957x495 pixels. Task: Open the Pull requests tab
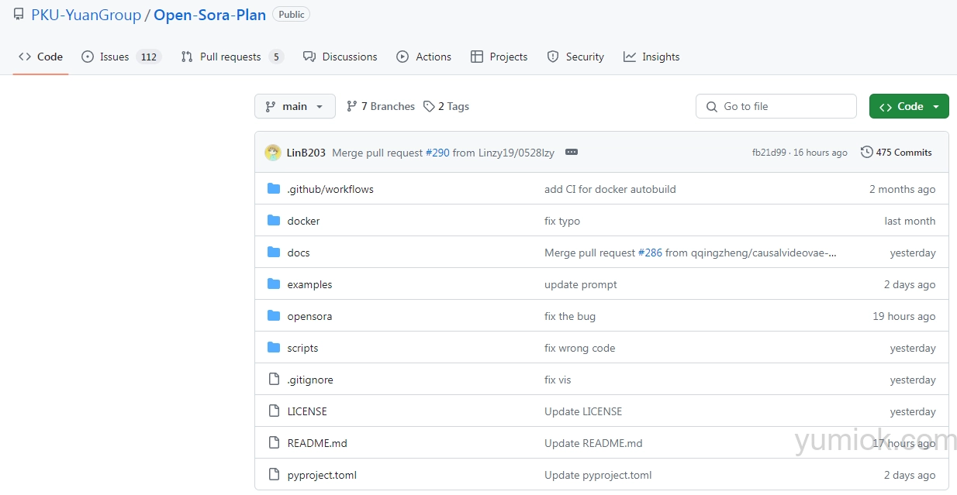click(x=230, y=57)
